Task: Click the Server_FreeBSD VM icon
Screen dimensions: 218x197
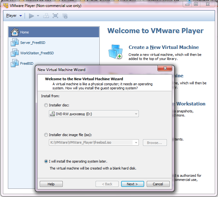Action: coord(15,42)
